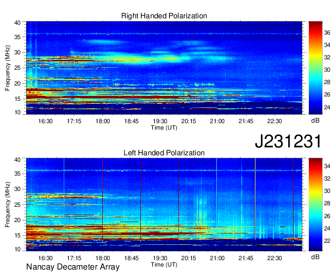Click the 30 MHz tick on right-handed frequency axis
Screen dimensions: 336x273
point(18,52)
